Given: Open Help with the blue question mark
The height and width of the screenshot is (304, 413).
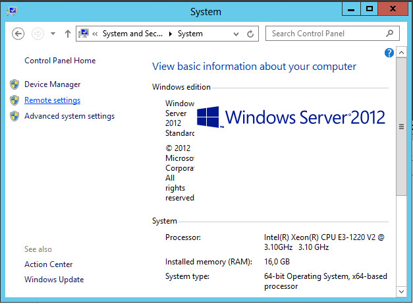Looking at the screenshot, I should pos(389,53).
